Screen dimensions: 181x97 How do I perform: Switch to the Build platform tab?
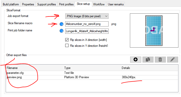click(x=11, y=4)
